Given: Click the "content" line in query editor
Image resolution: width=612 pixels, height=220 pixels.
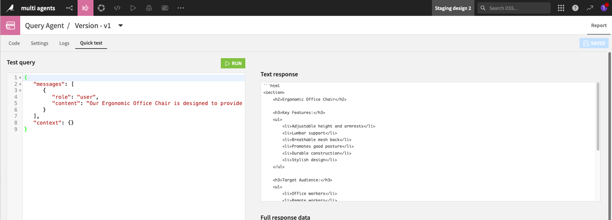Looking at the screenshot, I should [x=147, y=103].
